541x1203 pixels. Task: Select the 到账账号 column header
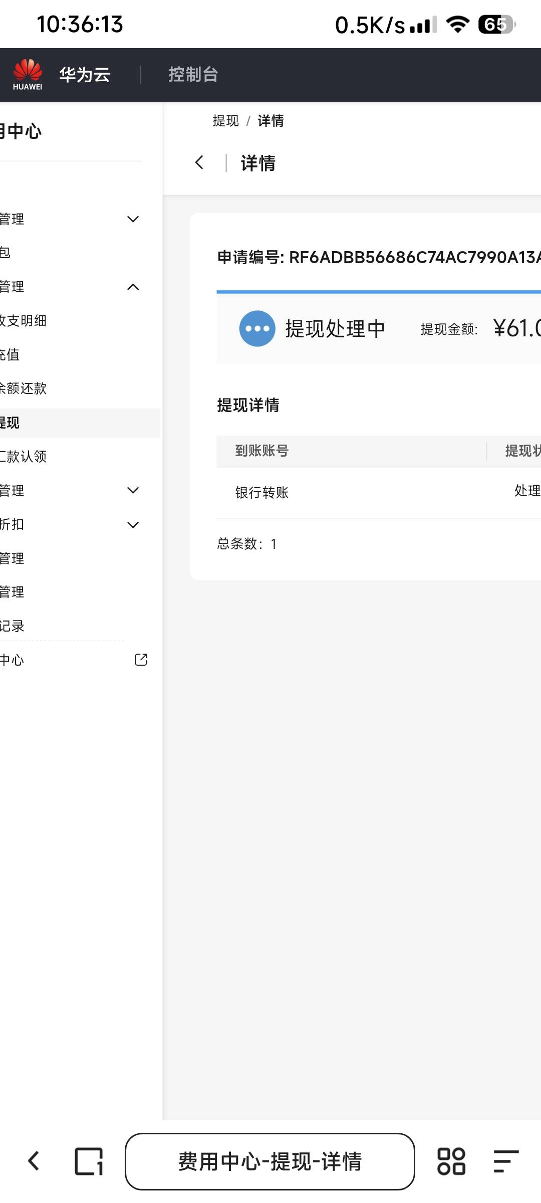[262, 451]
